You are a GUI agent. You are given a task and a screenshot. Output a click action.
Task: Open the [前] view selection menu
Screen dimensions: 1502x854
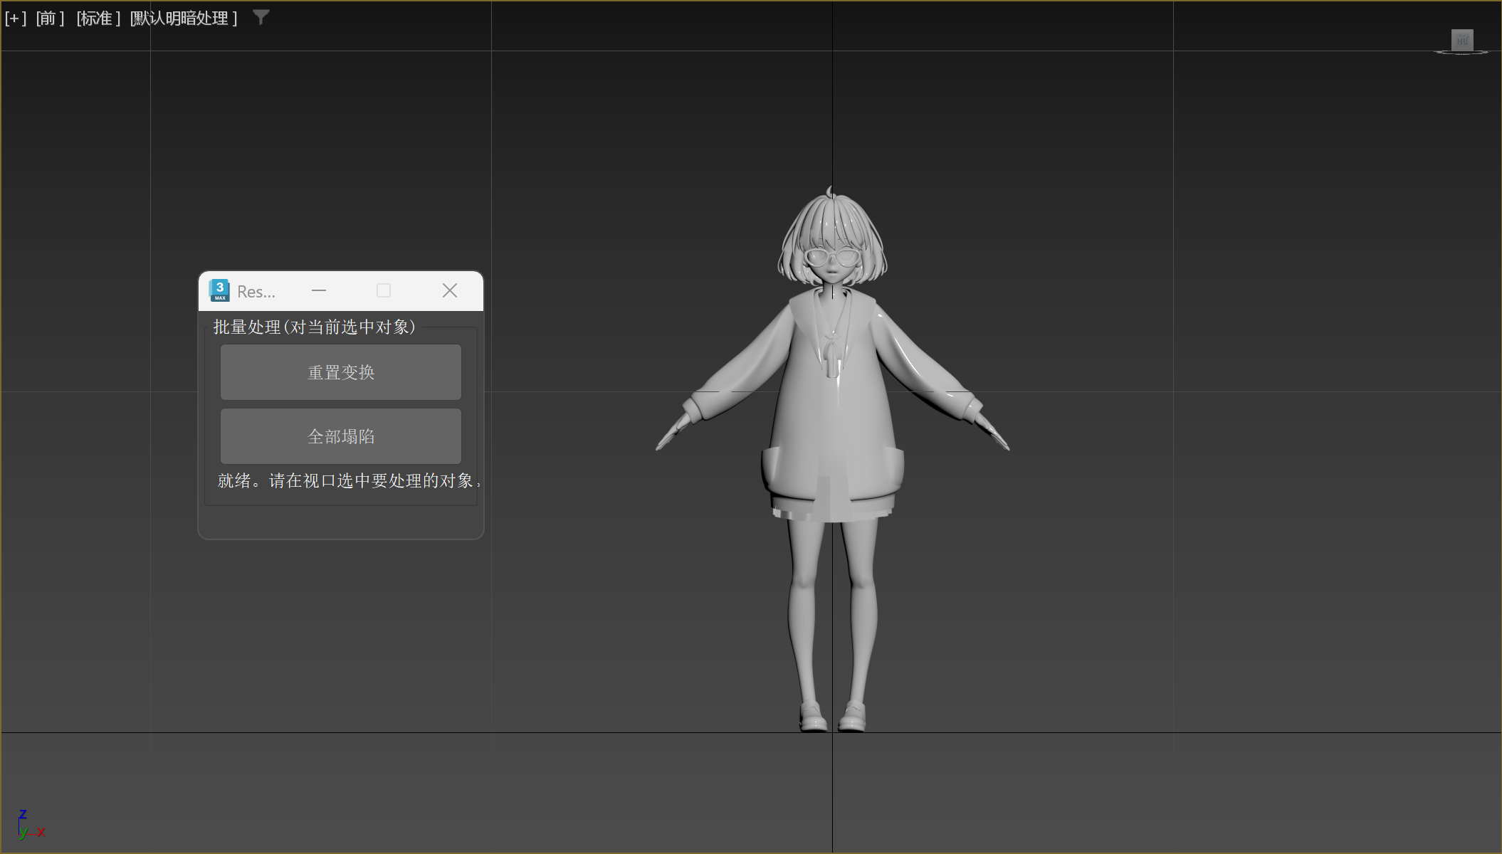coord(50,18)
